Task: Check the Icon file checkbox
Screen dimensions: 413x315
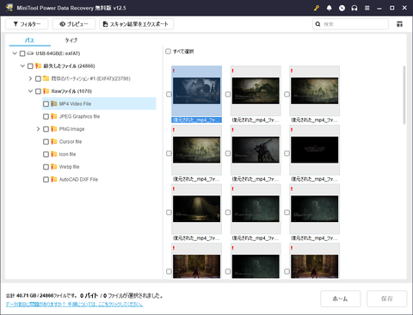Action: 46,154
